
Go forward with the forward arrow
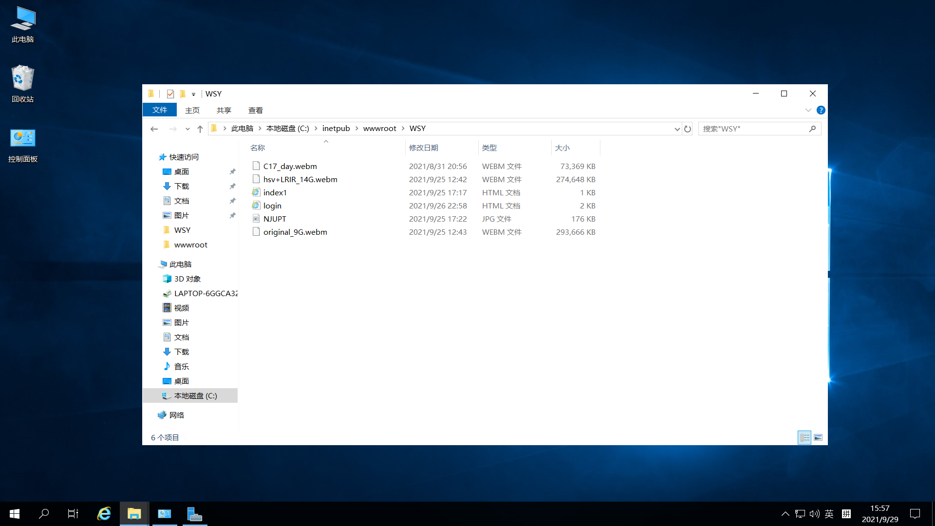point(173,129)
